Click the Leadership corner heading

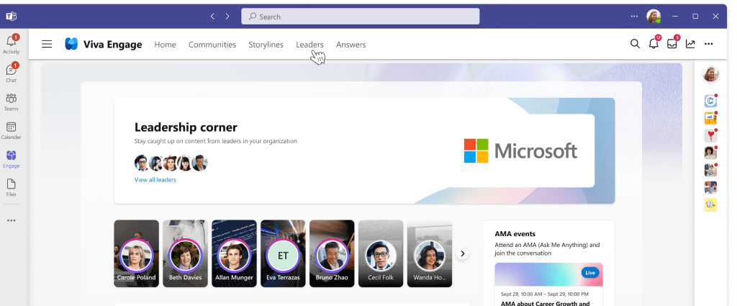click(x=186, y=127)
